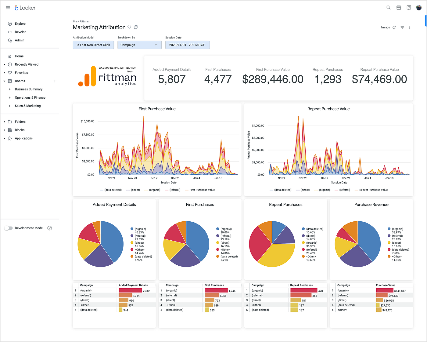
Task: Sort by Added Payment Details column header
Action: (133, 285)
